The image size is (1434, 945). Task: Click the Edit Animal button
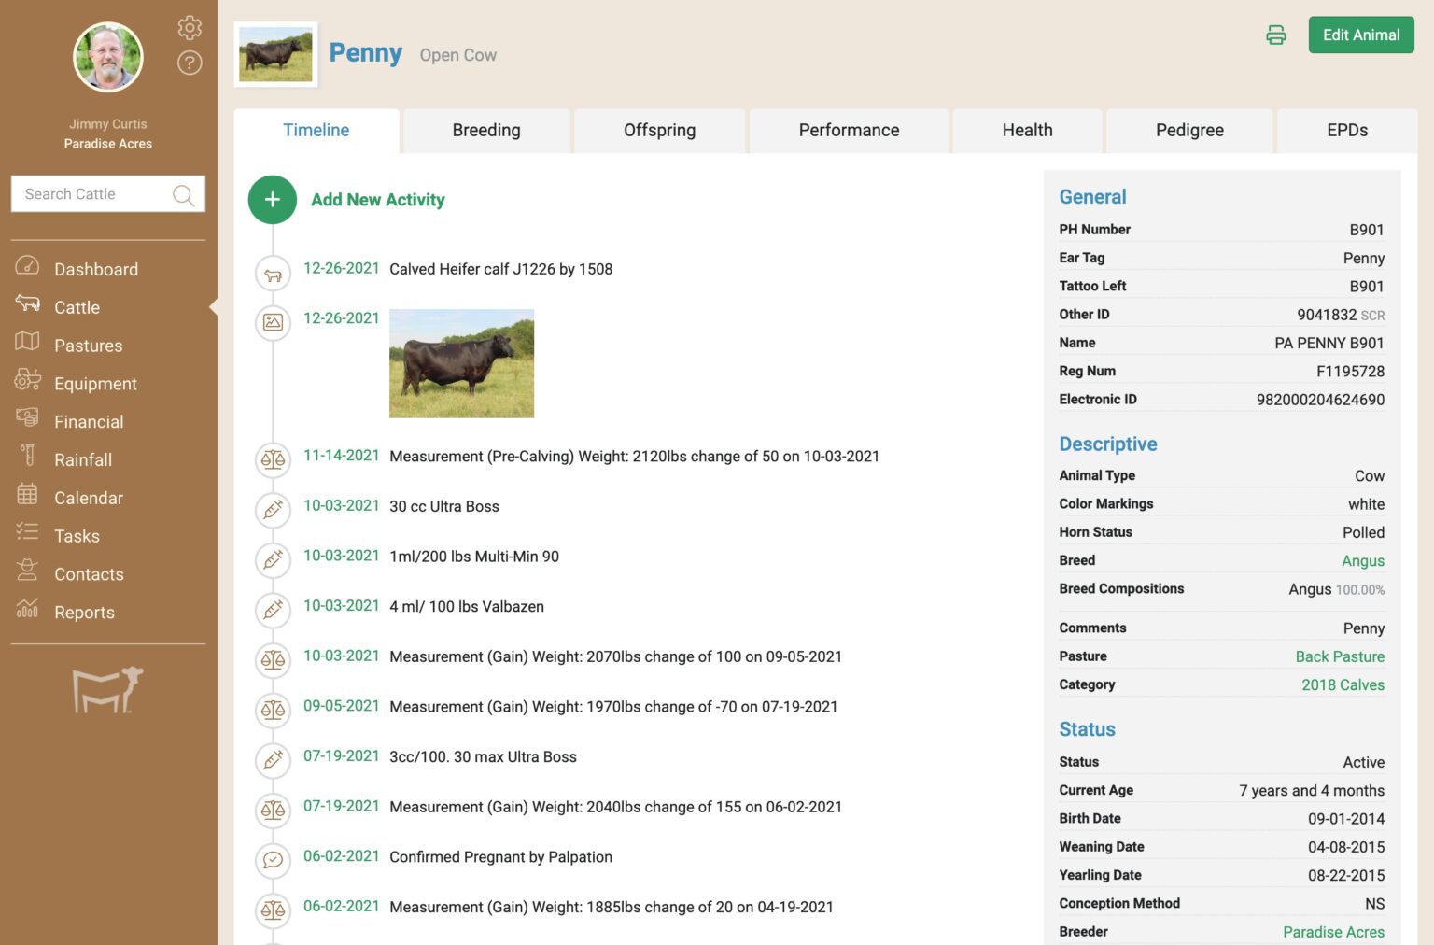[1360, 34]
